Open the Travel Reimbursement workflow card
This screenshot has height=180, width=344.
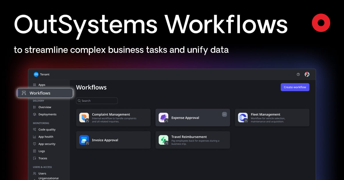click(193, 140)
